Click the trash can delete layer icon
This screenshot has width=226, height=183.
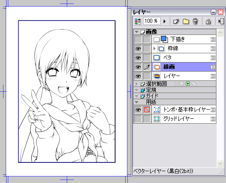(195, 21)
